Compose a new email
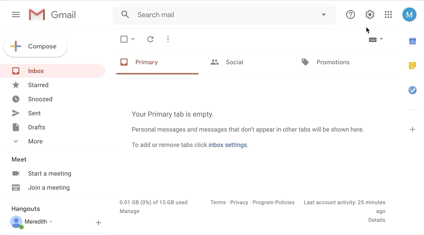 point(36,46)
